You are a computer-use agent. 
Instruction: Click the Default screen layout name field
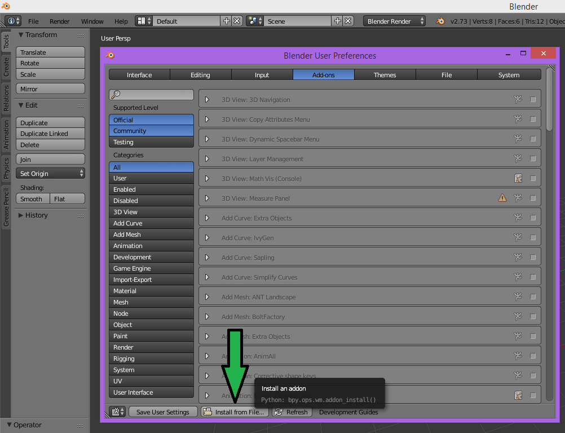[186, 21]
